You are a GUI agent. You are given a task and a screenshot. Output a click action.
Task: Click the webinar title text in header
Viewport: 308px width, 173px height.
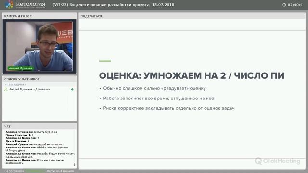pyautogui.click(x=114, y=5)
